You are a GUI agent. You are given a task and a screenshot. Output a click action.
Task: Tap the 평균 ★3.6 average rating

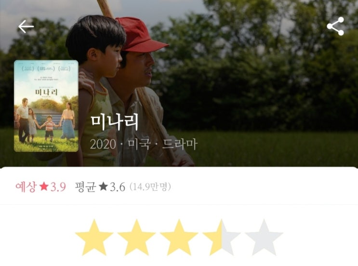pos(100,187)
